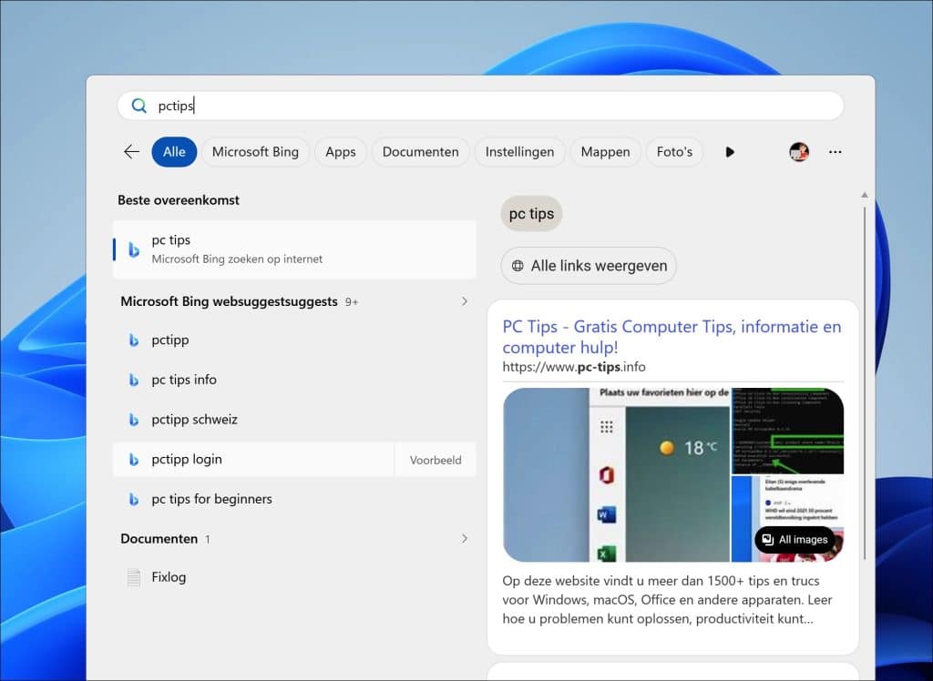Select the 'Alle' filter pill
This screenshot has height=681, width=933.
tap(174, 152)
